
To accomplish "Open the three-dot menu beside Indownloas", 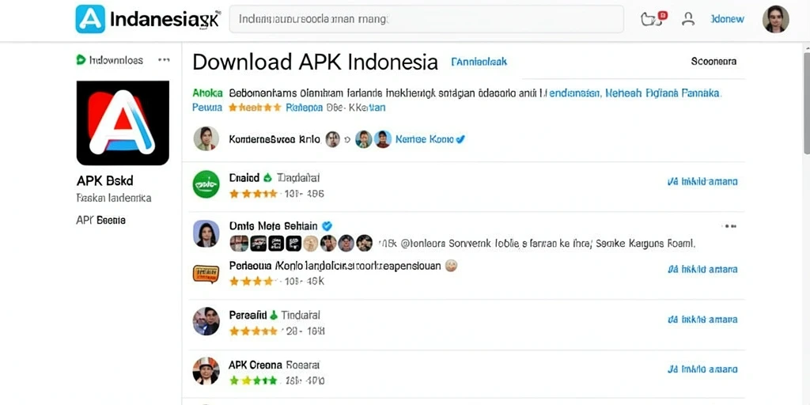I will point(164,60).
